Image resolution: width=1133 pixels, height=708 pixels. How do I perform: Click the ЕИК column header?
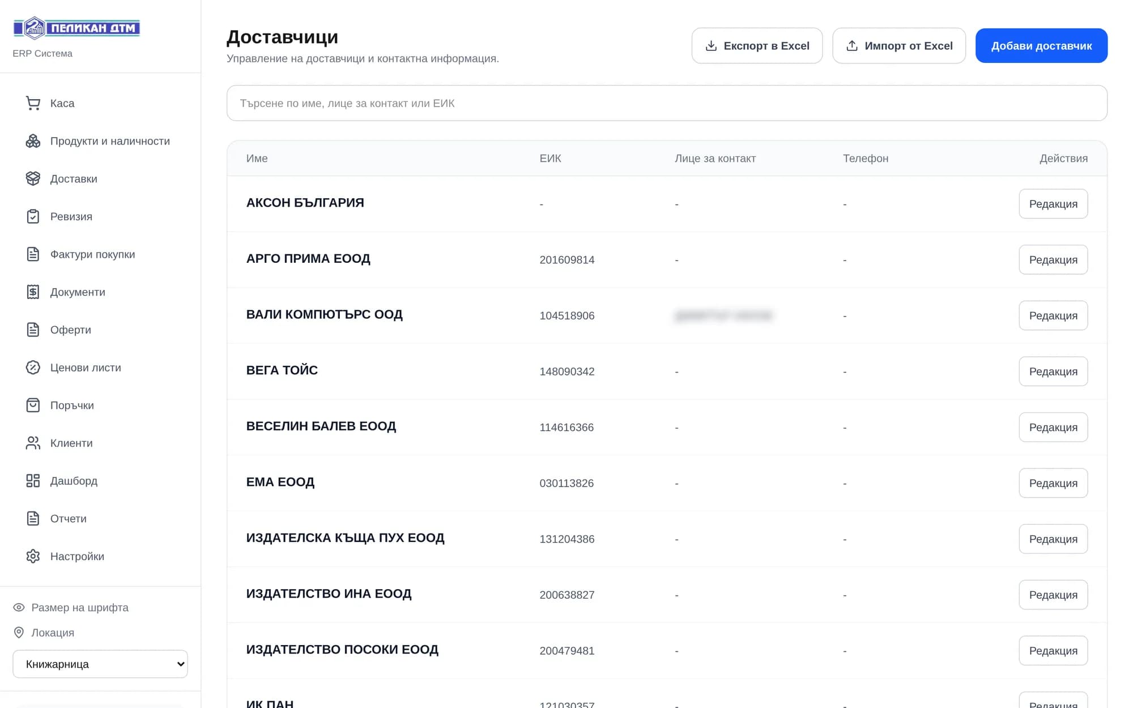tap(550, 159)
